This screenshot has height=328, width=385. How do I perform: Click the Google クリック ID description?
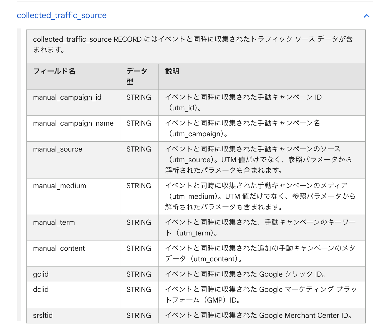pyautogui.click(x=245, y=274)
